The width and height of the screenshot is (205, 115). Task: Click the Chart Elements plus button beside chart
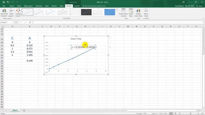click(110, 38)
